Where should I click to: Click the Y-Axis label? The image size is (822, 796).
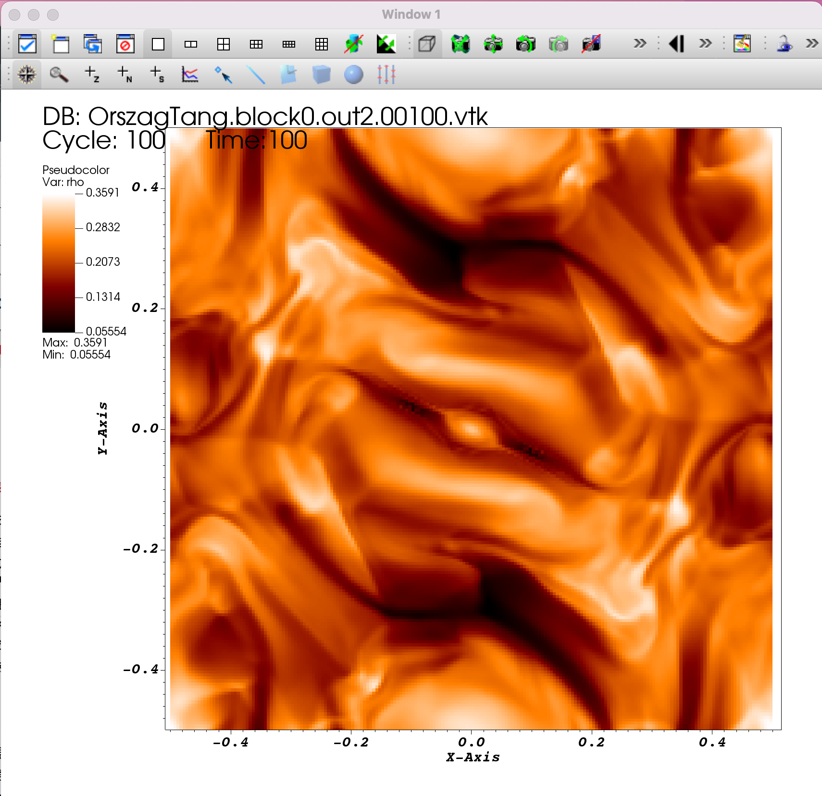pyautogui.click(x=102, y=428)
